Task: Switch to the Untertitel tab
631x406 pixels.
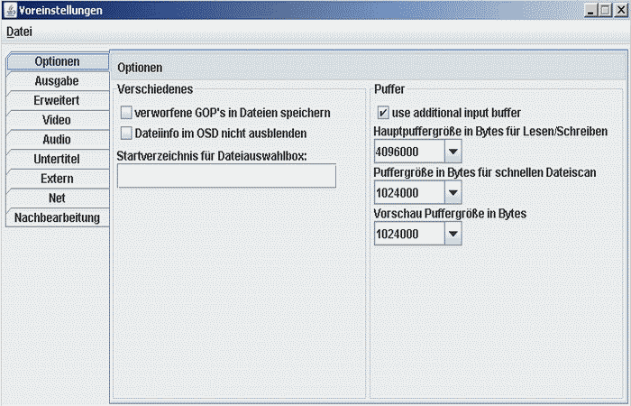Action: click(x=57, y=159)
